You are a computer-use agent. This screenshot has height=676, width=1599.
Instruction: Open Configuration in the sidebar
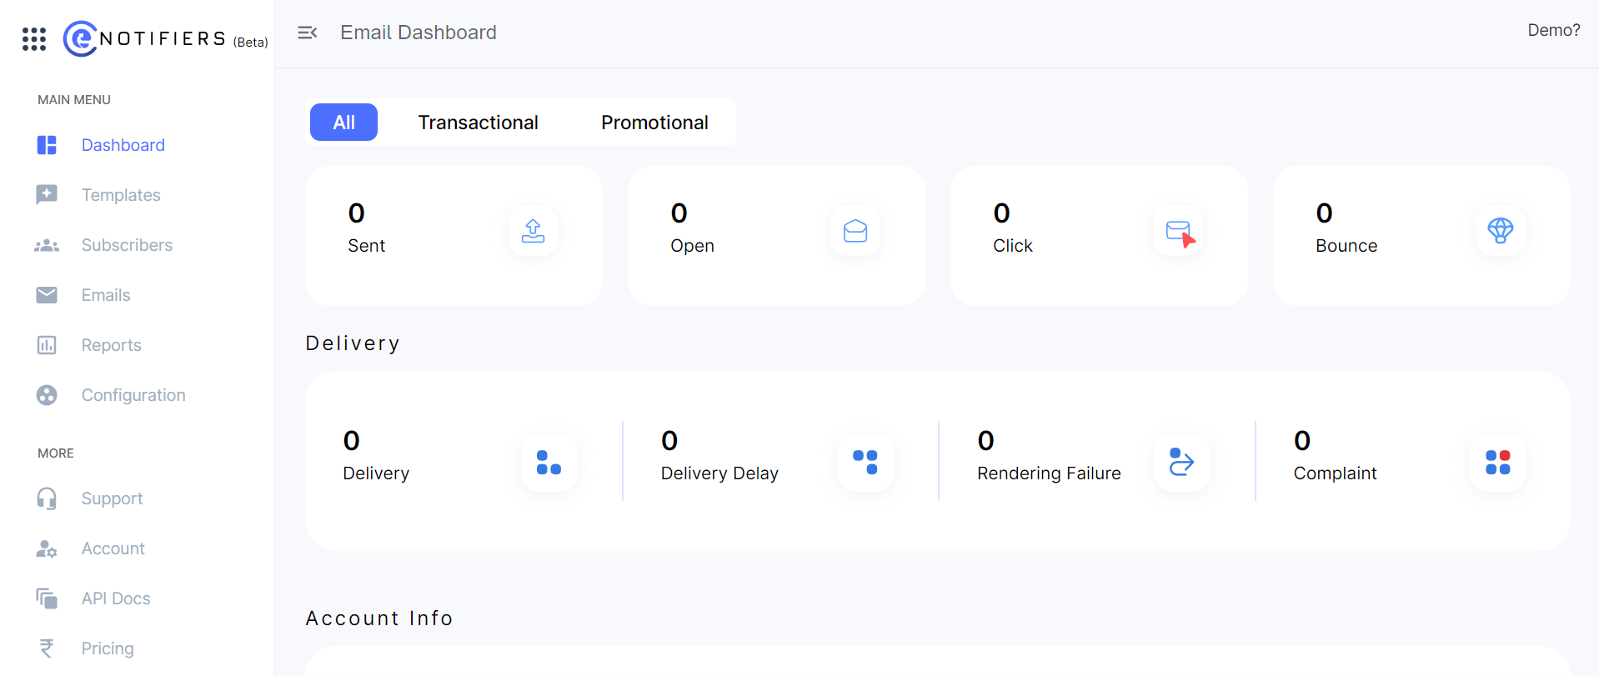[x=133, y=395]
